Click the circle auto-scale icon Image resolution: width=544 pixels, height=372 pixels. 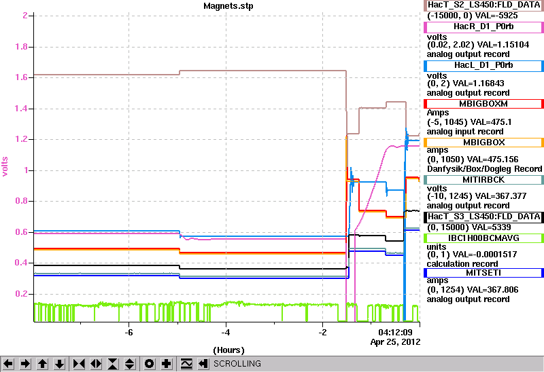point(149,364)
